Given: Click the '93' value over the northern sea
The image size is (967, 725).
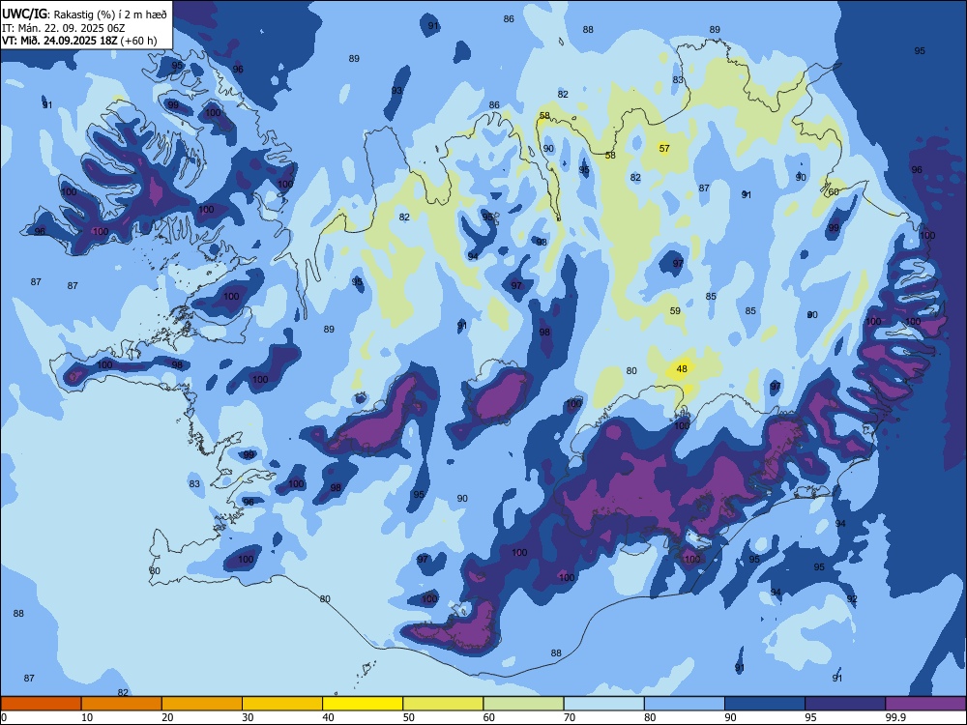Looking at the screenshot, I should pos(396,90).
